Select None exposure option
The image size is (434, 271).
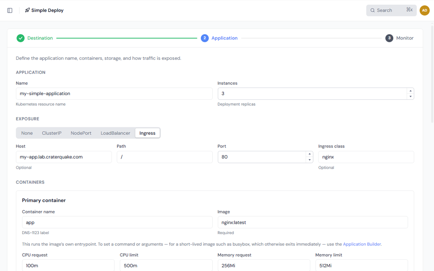tap(27, 133)
